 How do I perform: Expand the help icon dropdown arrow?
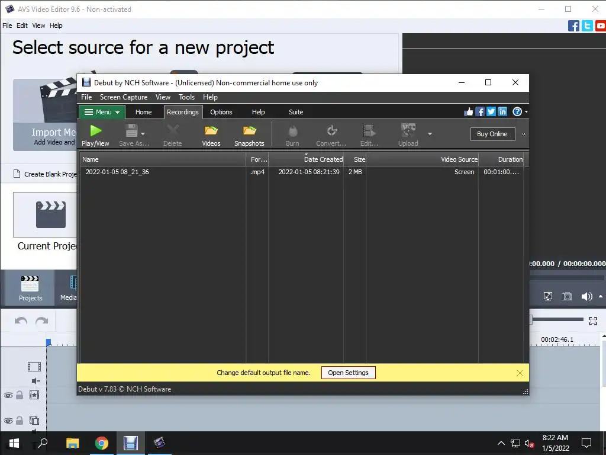[x=526, y=112]
